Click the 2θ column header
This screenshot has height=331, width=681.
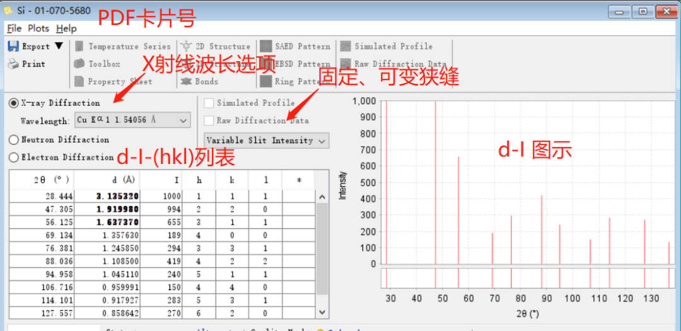42,180
